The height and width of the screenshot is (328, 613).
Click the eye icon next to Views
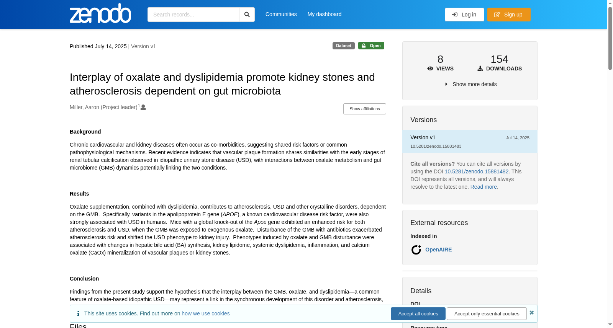coord(430,69)
